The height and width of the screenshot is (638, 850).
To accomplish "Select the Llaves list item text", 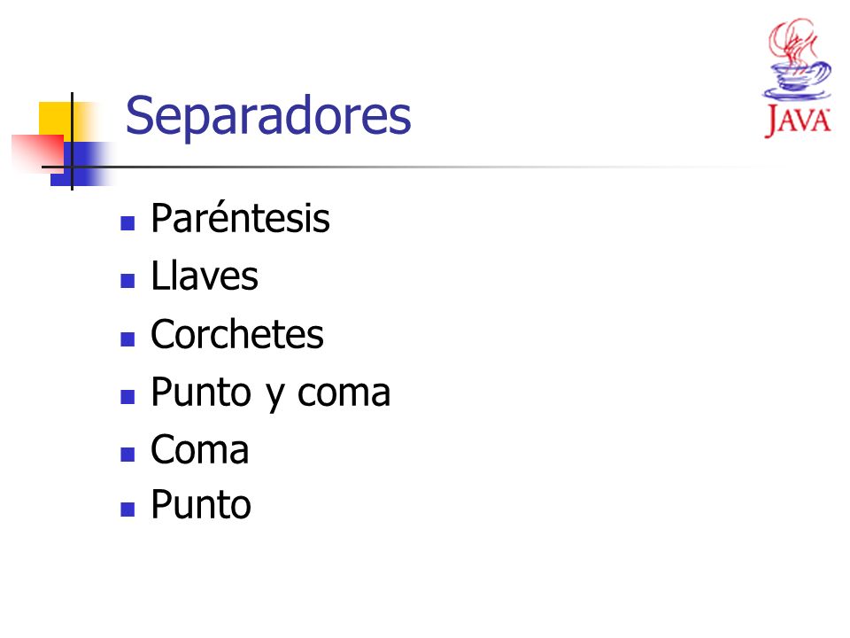I will [205, 276].
